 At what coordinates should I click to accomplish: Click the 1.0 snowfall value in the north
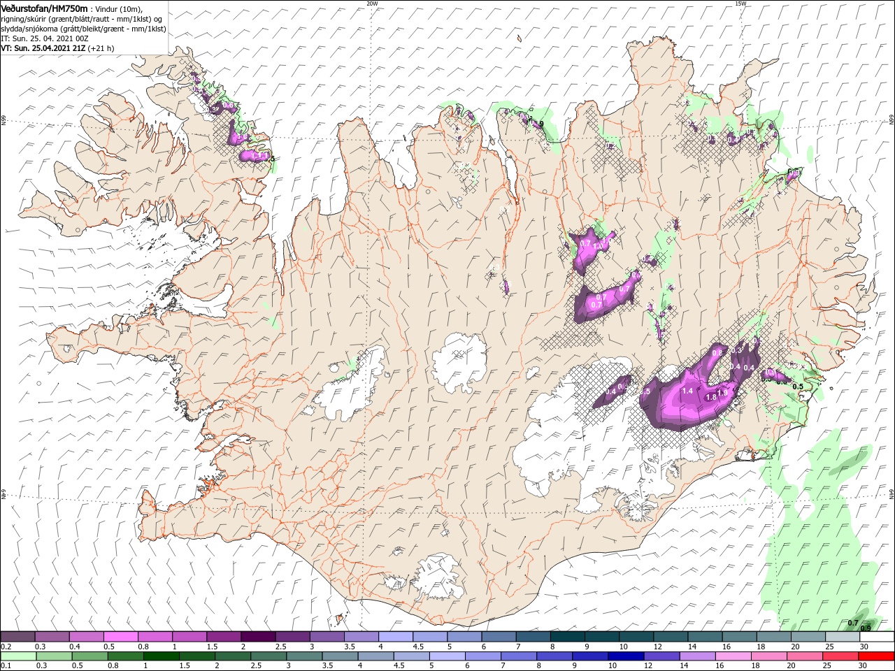599,247
